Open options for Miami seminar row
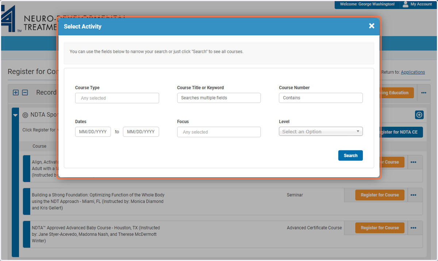Screen dimensions: 438x261 tap(413, 195)
